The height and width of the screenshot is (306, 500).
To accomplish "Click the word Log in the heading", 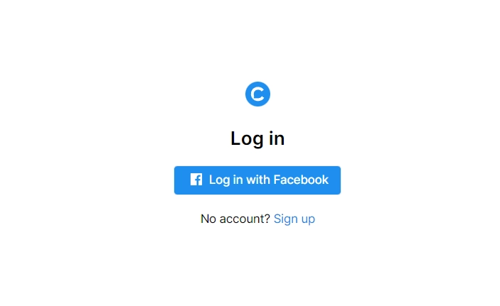I will 247,139.
